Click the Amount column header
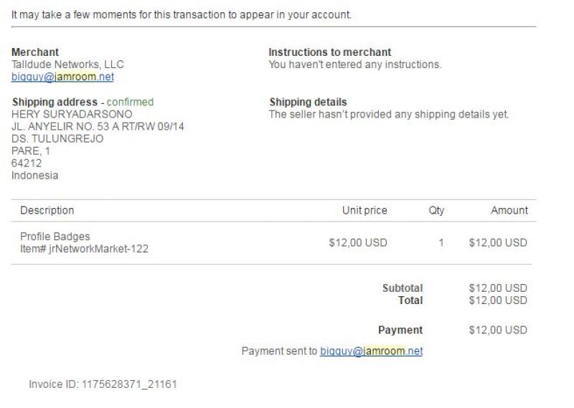The height and width of the screenshot is (408, 574). tap(509, 210)
